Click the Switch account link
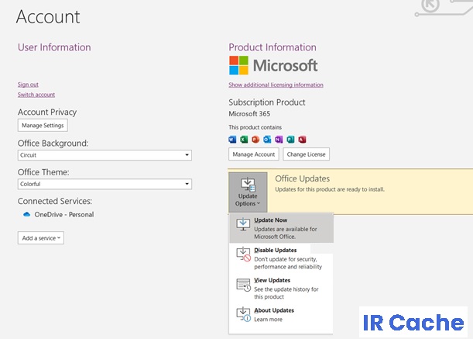 point(36,95)
